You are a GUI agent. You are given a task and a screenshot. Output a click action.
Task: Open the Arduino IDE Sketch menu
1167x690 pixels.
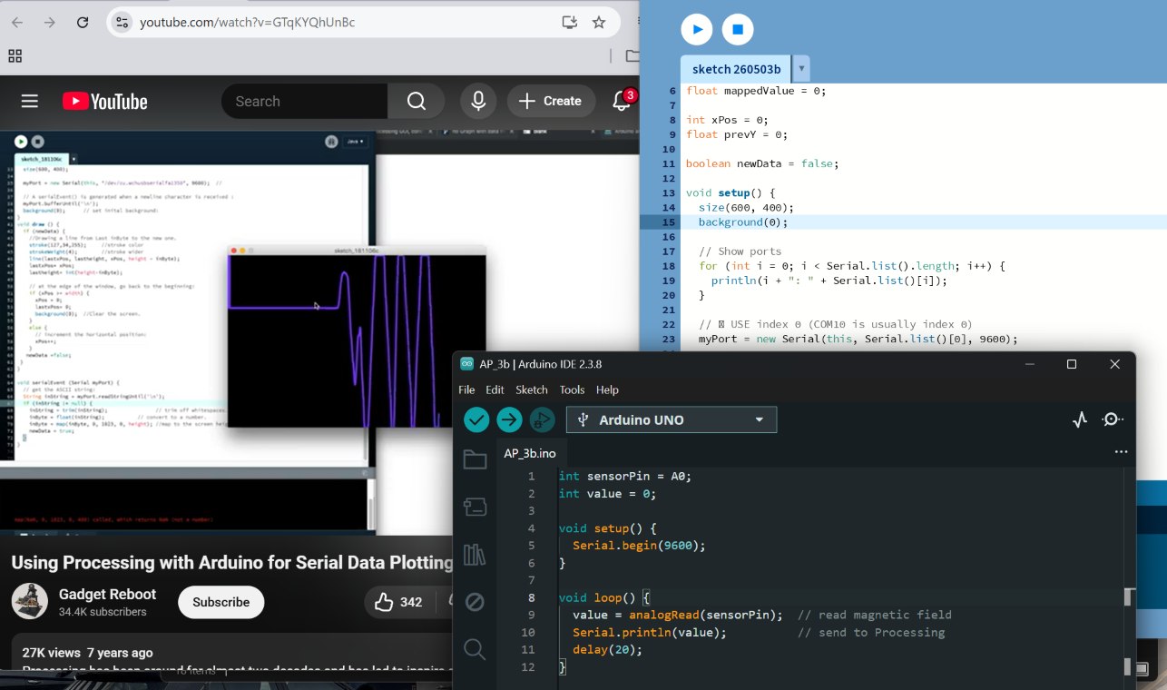[x=532, y=390]
